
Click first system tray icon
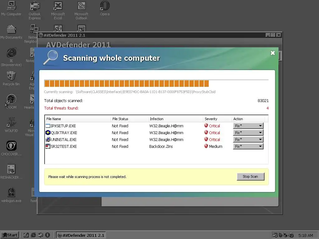[275, 235]
